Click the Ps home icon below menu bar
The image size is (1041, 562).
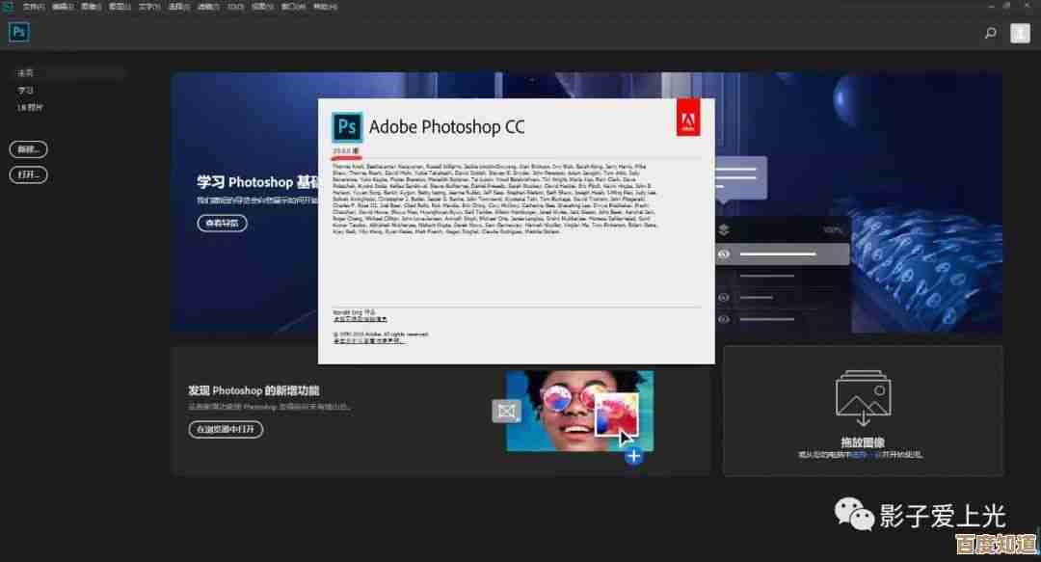point(18,32)
